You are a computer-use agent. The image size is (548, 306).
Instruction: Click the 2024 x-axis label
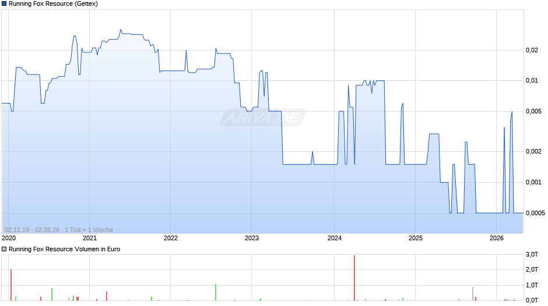pos(335,238)
